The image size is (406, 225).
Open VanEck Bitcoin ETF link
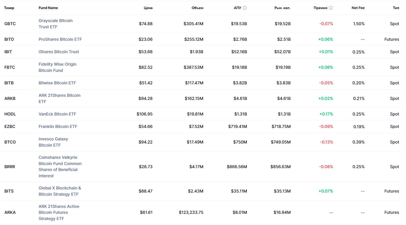[x=57, y=114]
